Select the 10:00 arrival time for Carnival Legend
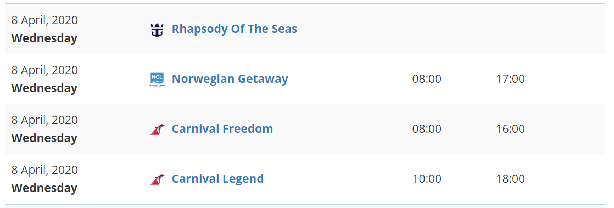 click(x=427, y=179)
